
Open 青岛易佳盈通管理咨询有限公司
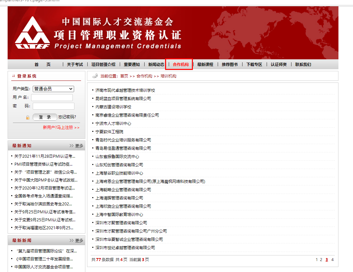coord(123,148)
